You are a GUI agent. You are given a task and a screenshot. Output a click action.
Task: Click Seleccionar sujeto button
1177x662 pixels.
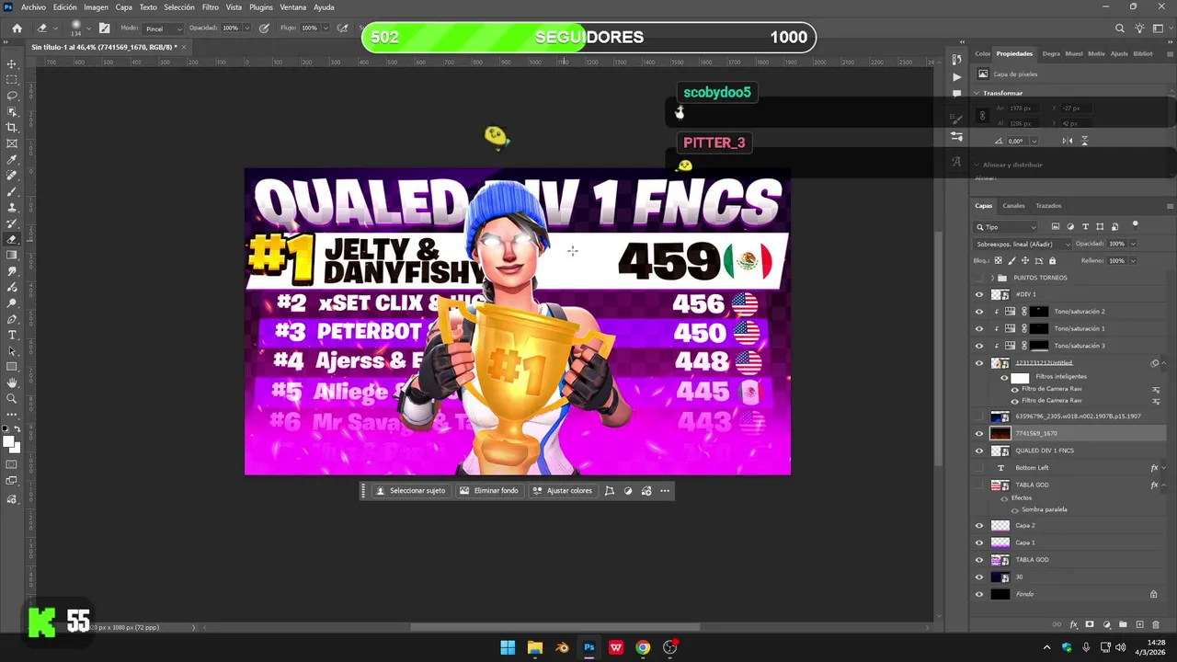click(x=411, y=491)
